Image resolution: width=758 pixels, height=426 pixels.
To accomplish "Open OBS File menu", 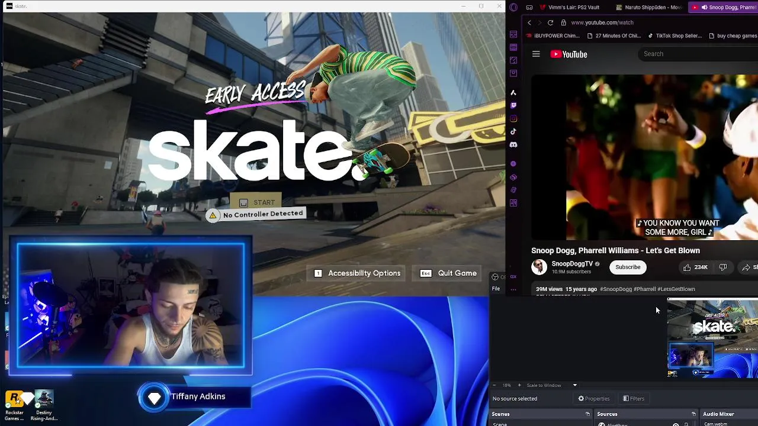I will (x=496, y=289).
